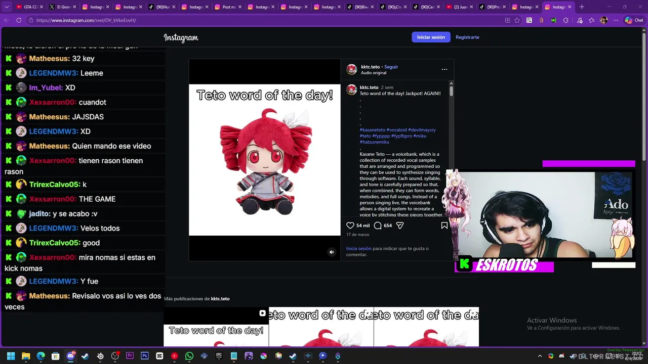
Task: Follow the account with Seguir
Action: point(391,67)
